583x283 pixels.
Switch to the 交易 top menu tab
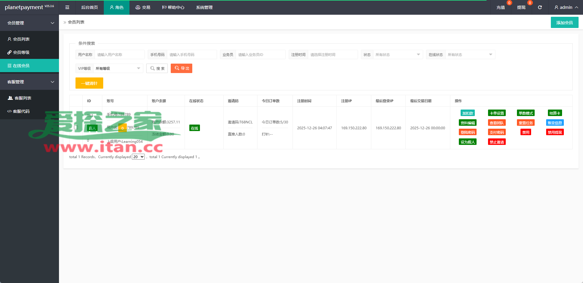pyautogui.click(x=143, y=7)
